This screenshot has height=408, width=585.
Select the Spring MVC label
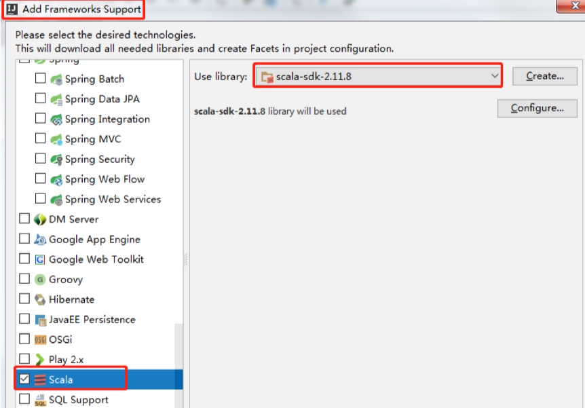[93, 139]
